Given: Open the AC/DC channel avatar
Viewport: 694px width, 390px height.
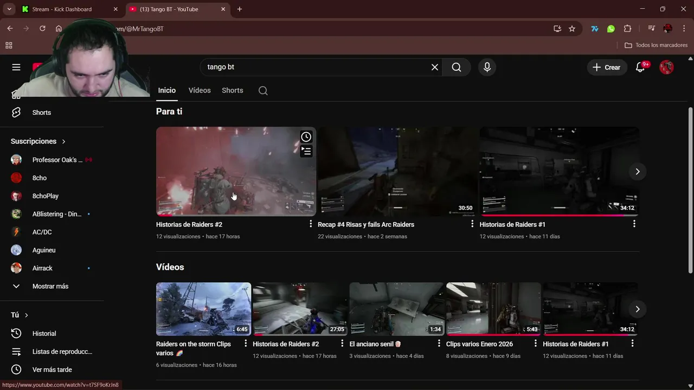Looking at the screenshot, I should [x=16, y=232].
